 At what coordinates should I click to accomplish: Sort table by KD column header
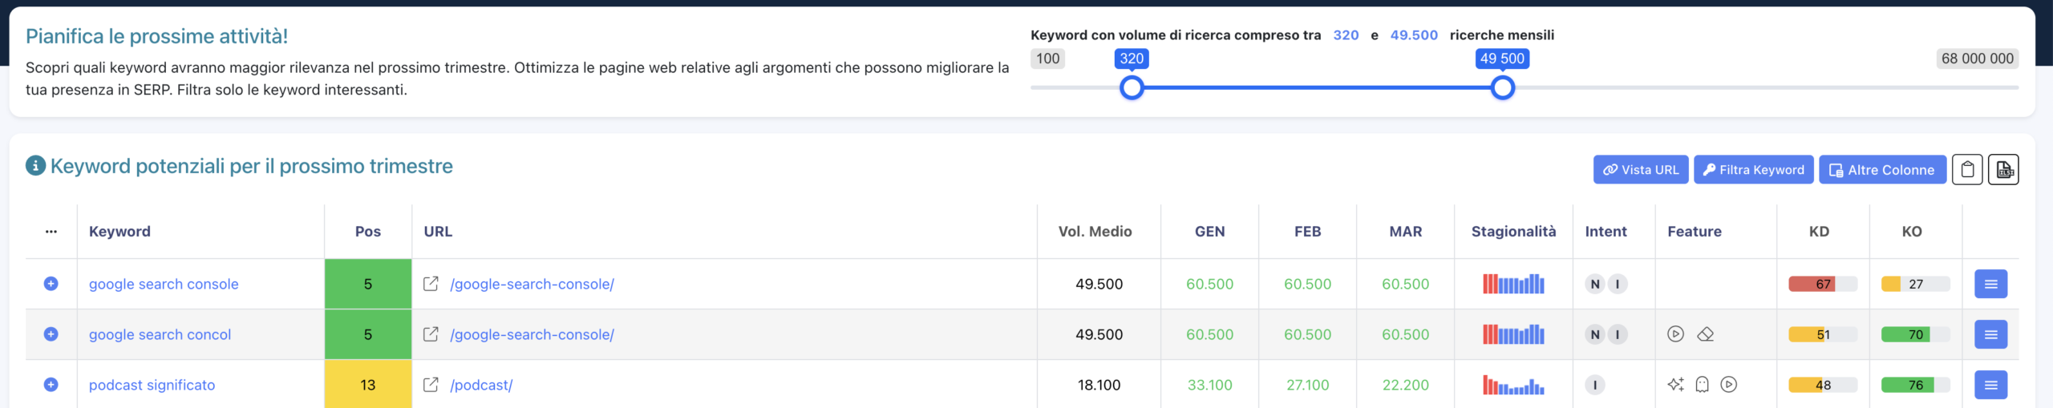[x=1819, y=232]
